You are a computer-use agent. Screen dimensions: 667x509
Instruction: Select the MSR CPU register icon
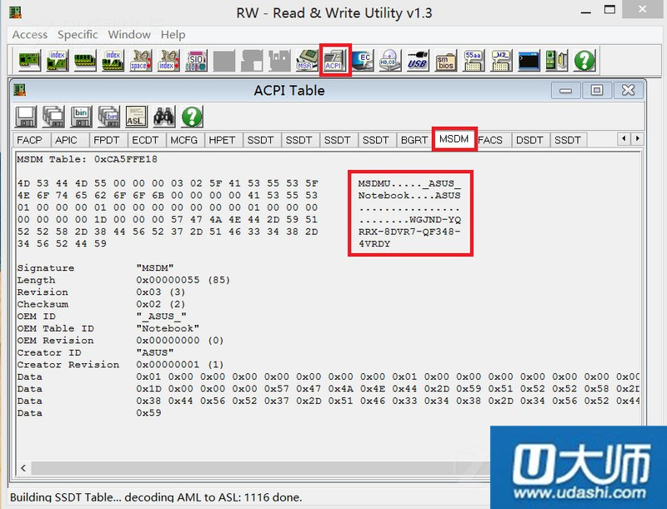click(x=306, y=60)
